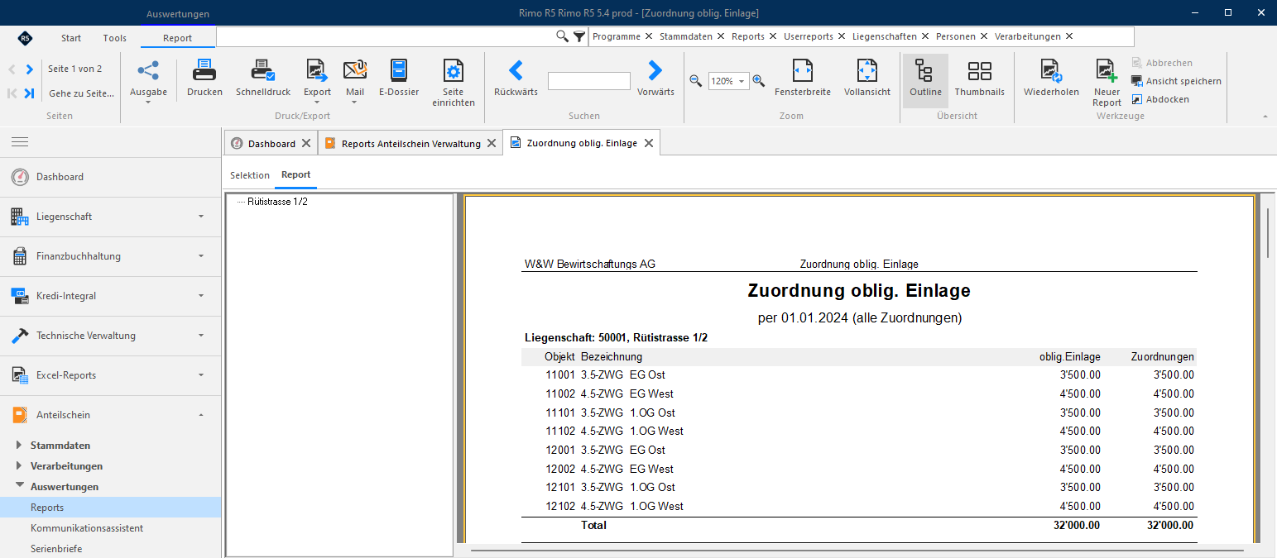Screen dimensions: 1277x558
Task: Select Rütistrasse 1/2 outline node
Action: click(277, 202)
